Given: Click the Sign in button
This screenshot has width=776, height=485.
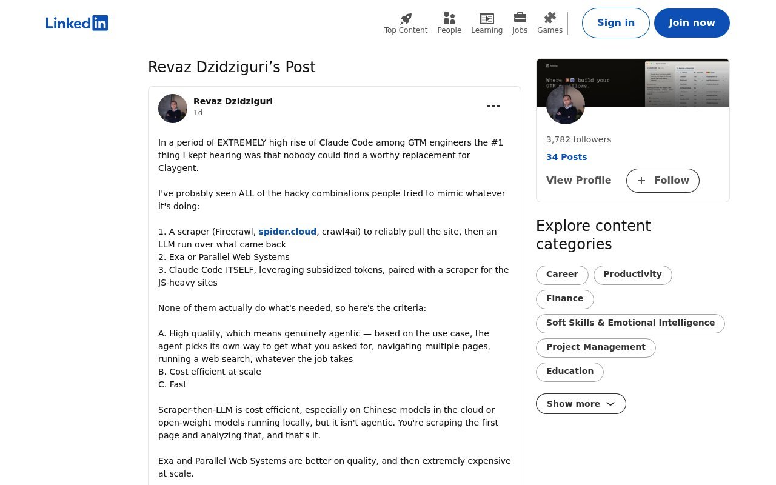Looking at the screenshot, I should point(616,23).
